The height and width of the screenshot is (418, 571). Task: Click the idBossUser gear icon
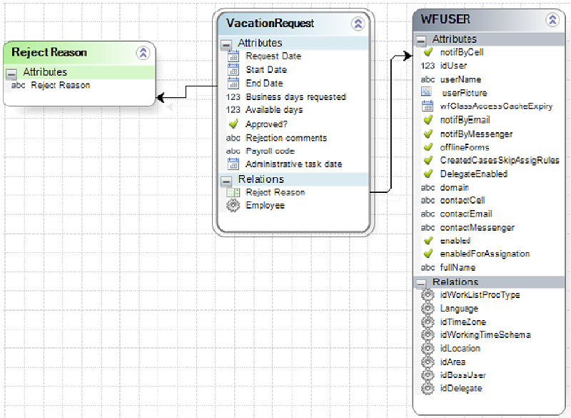(428, 375)
